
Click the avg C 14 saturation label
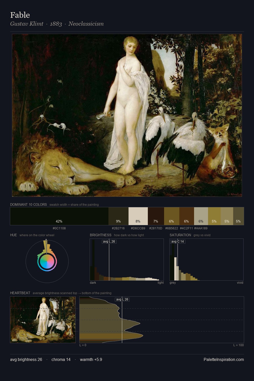178,242
